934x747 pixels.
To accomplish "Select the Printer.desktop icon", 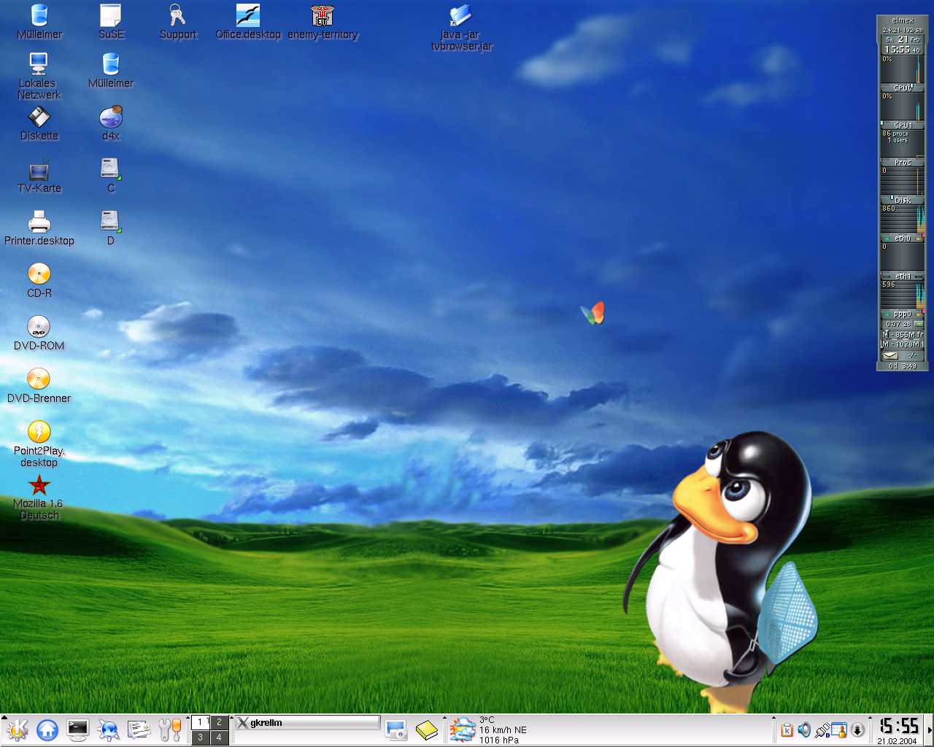I will [39, 228].
